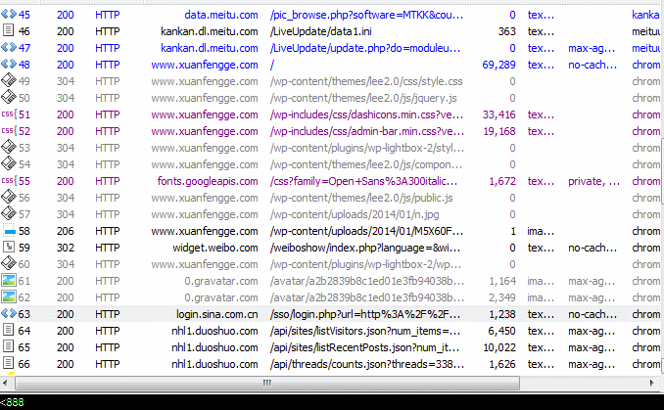The image size is (664, 410).
Task: Select URL /wp-includes/css/dashicons.min.css
Action: tap(366, 114)
